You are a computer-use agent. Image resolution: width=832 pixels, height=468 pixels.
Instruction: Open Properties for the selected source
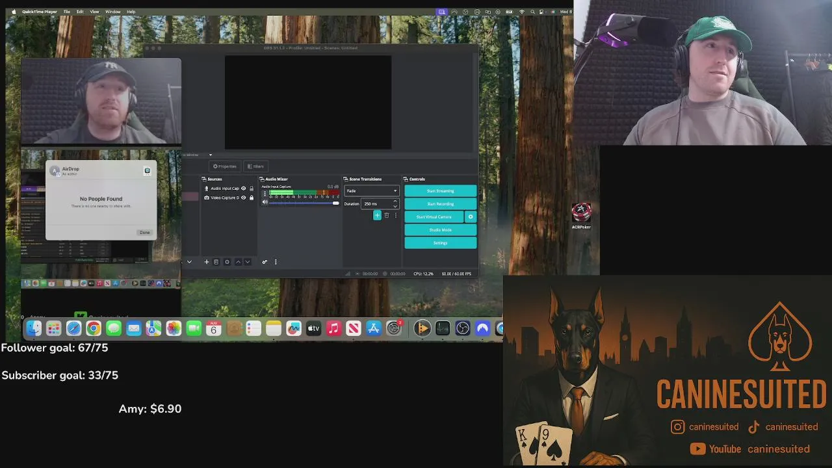(x=225, y=166)
